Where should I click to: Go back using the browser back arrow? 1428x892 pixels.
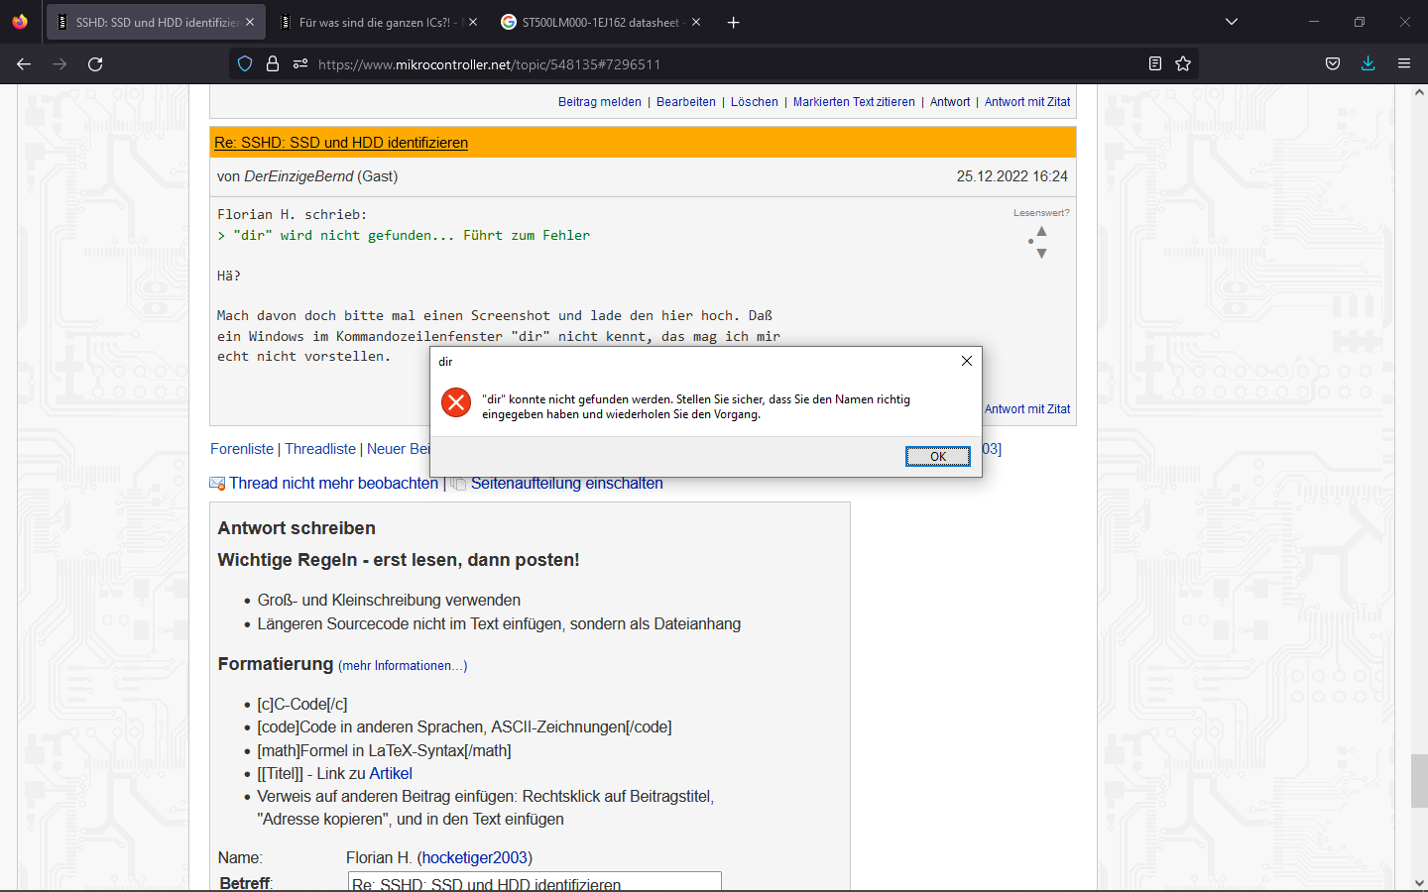24,64
